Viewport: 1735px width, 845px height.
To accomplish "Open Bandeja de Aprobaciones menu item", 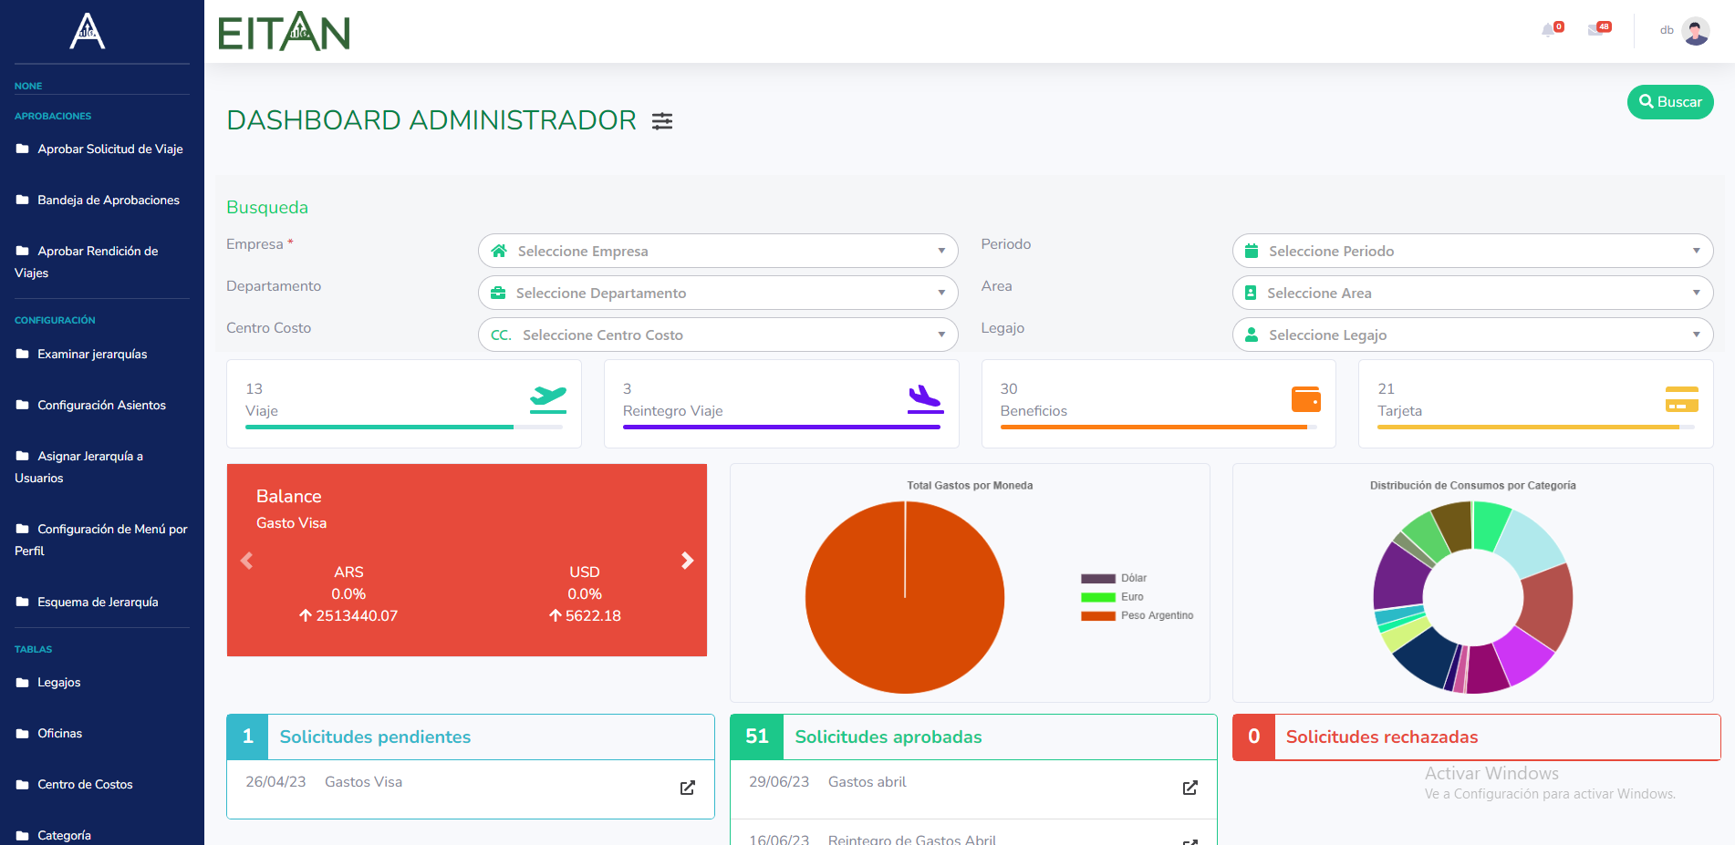I will point(108,201).
